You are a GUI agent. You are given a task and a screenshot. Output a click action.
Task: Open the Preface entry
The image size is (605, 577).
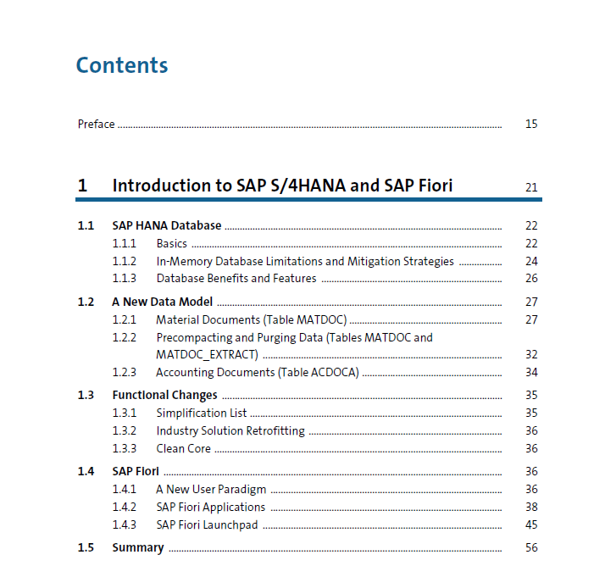tap(96, 125)
